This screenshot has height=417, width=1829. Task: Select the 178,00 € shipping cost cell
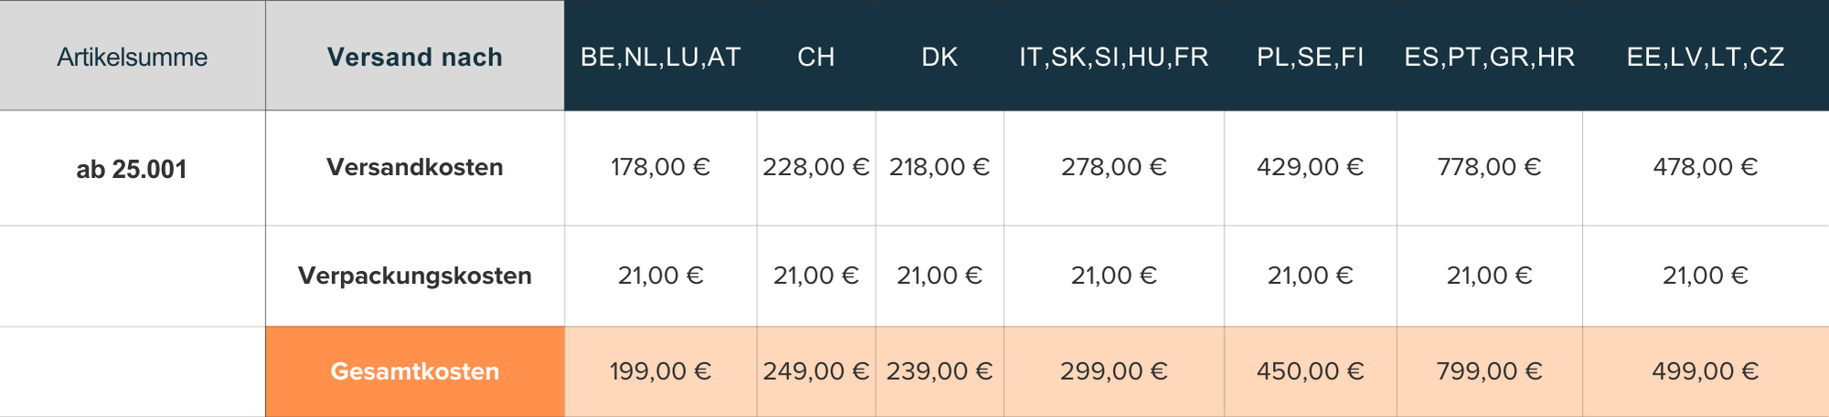660,167
